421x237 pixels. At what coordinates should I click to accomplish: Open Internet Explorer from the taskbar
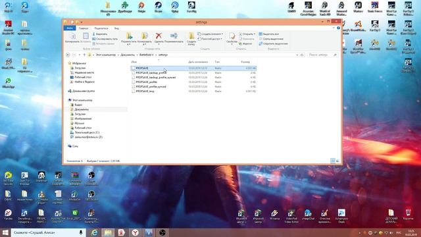click(x=94, y=232)
